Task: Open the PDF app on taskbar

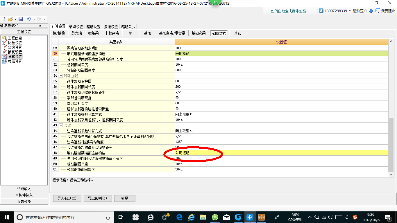Action: pyautogui.click(x=262, y=217)
